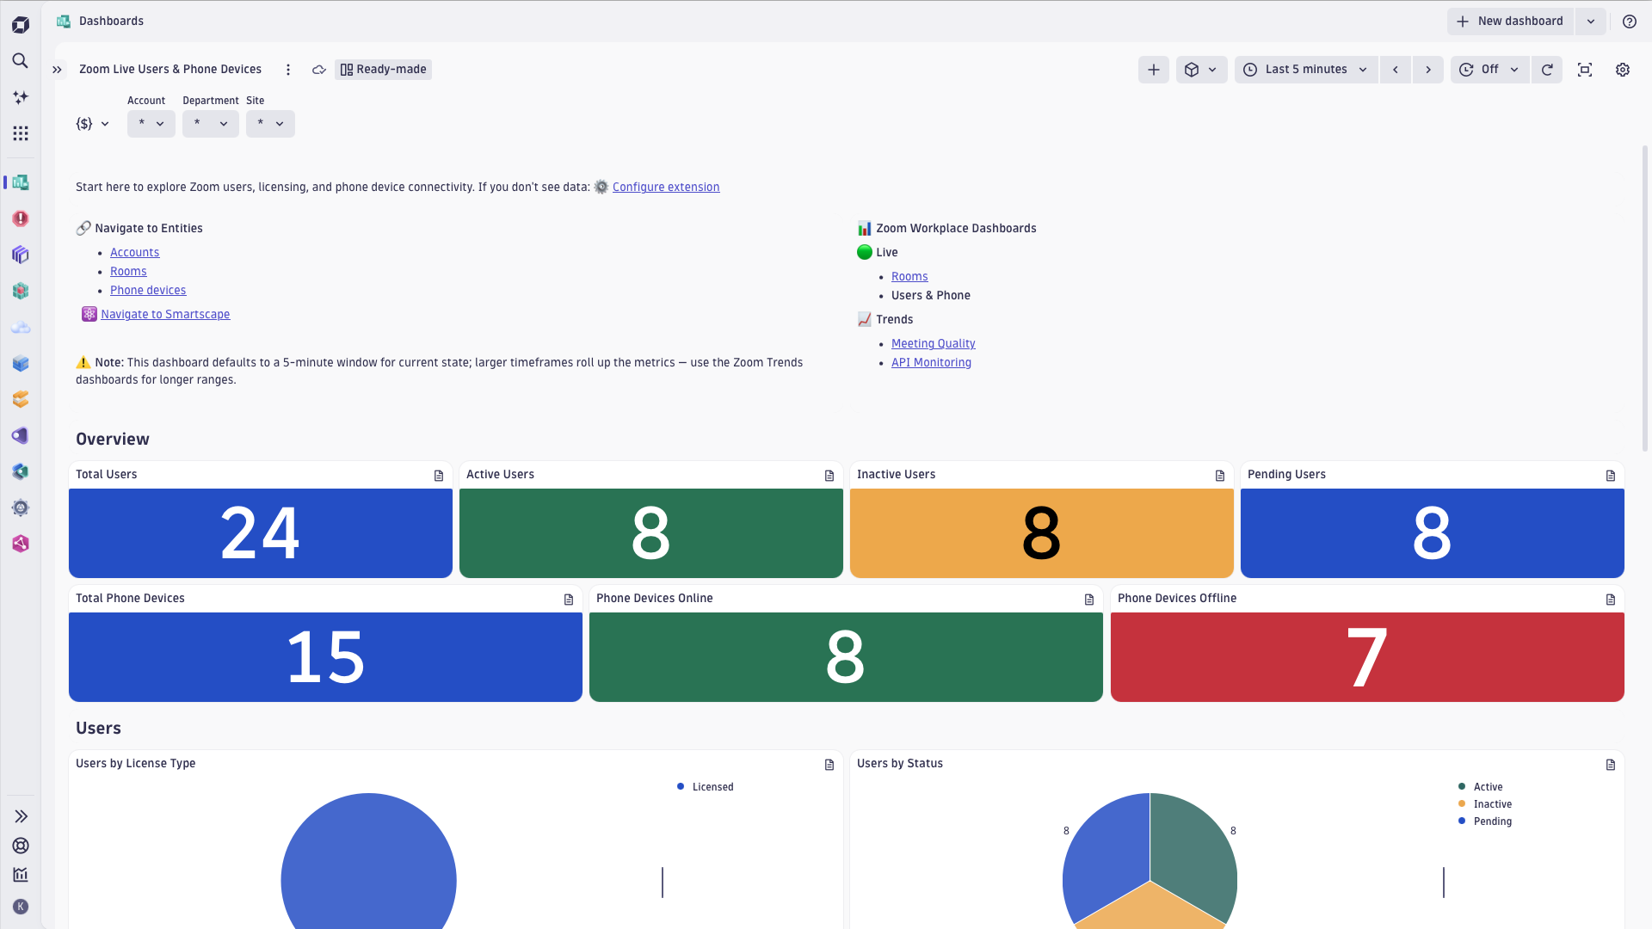The width and height of the screenshot is (1652, 929).
Task: Follow the Configure extension link
Action: [x=666, y=188]
